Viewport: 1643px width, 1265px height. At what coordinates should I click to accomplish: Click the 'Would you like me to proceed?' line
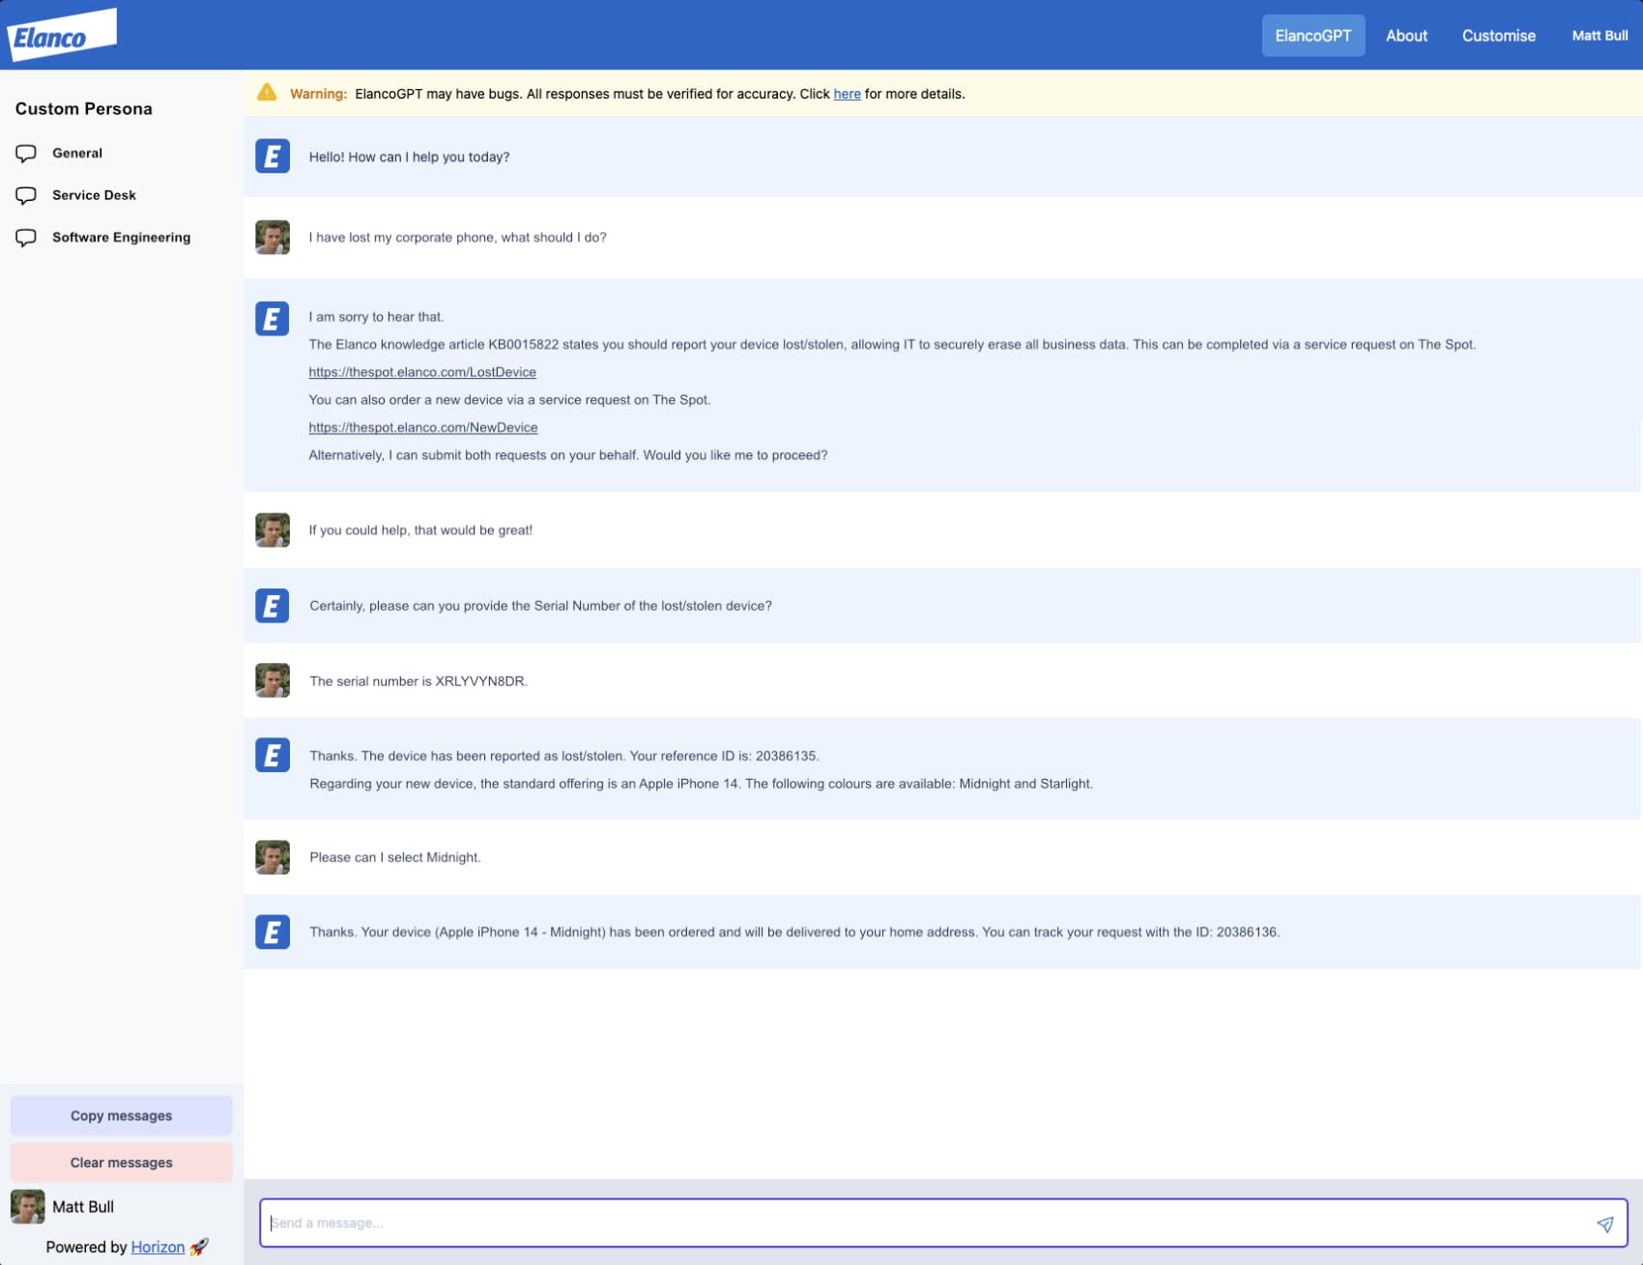(x=567, y=455)
